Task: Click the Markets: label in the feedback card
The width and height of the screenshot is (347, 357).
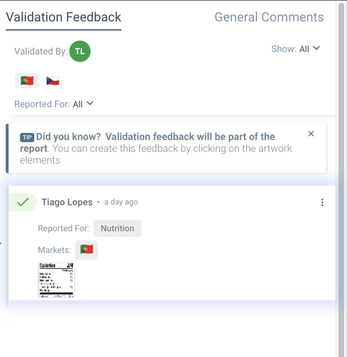Action: [54, 250]
